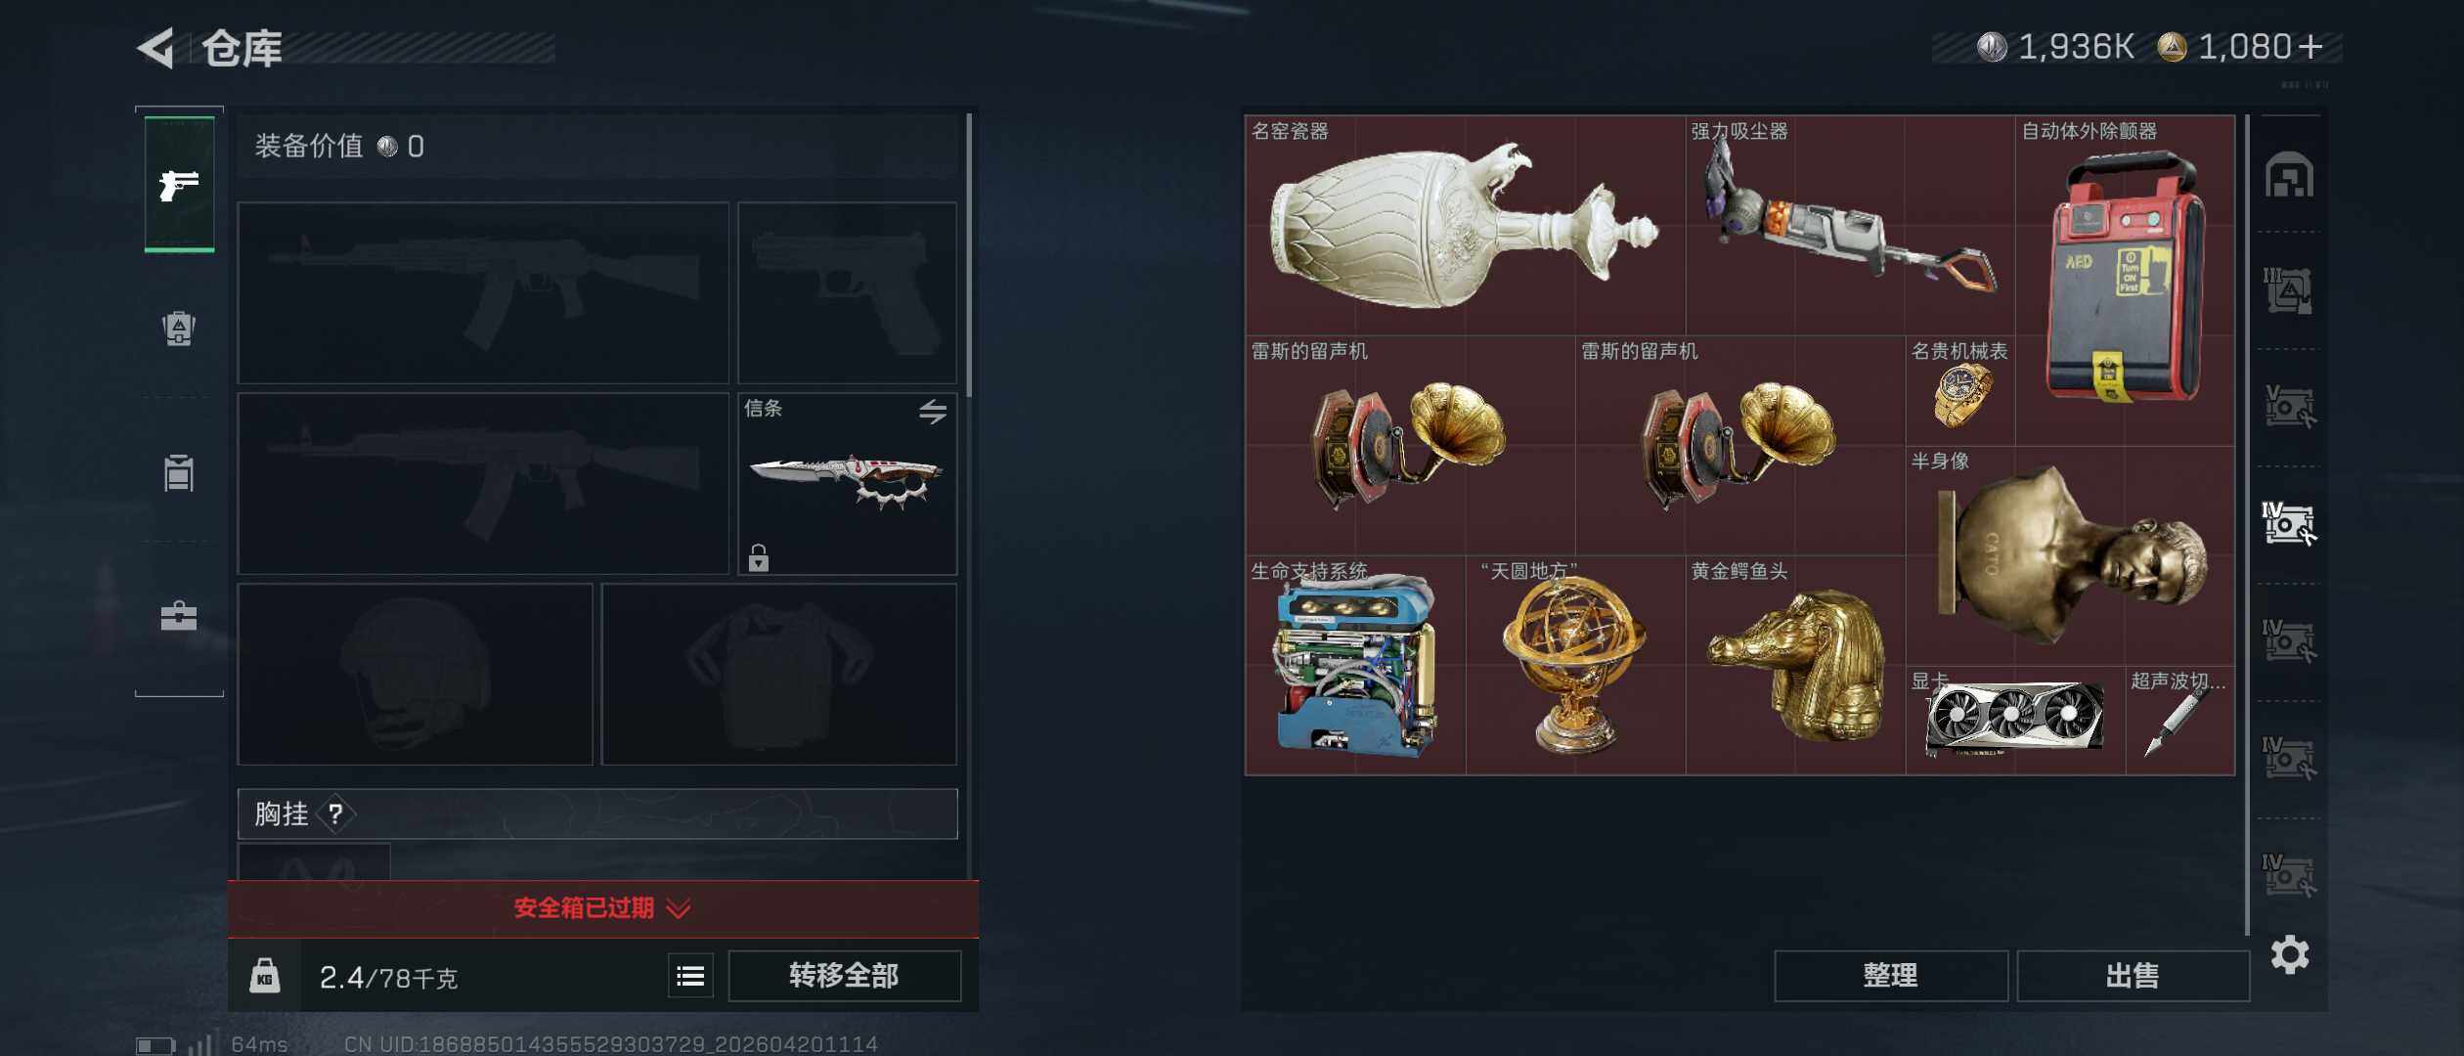Open the chest rig tab icon

point(179,472)
